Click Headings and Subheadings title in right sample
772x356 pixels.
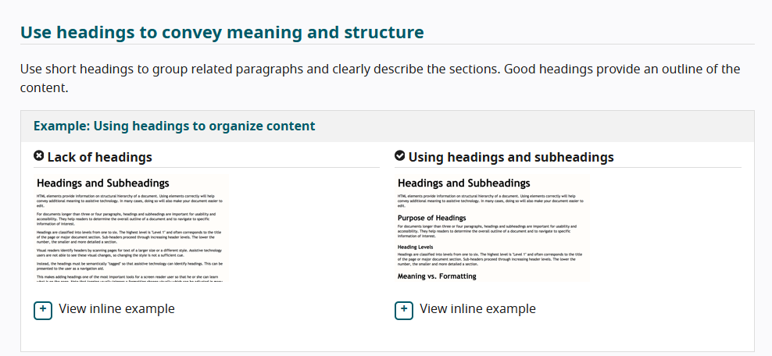(464, 183)
